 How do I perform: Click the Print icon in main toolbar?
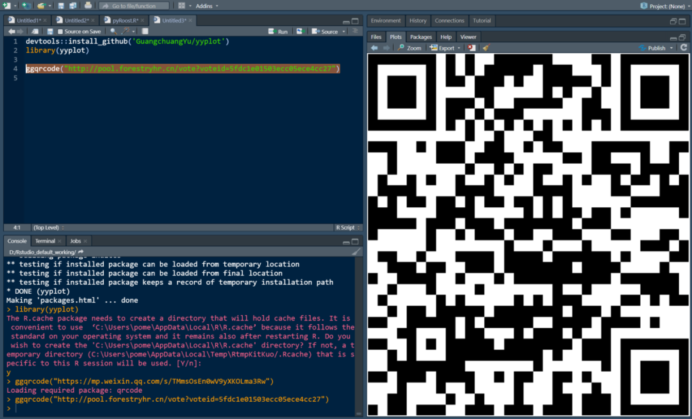88,6
